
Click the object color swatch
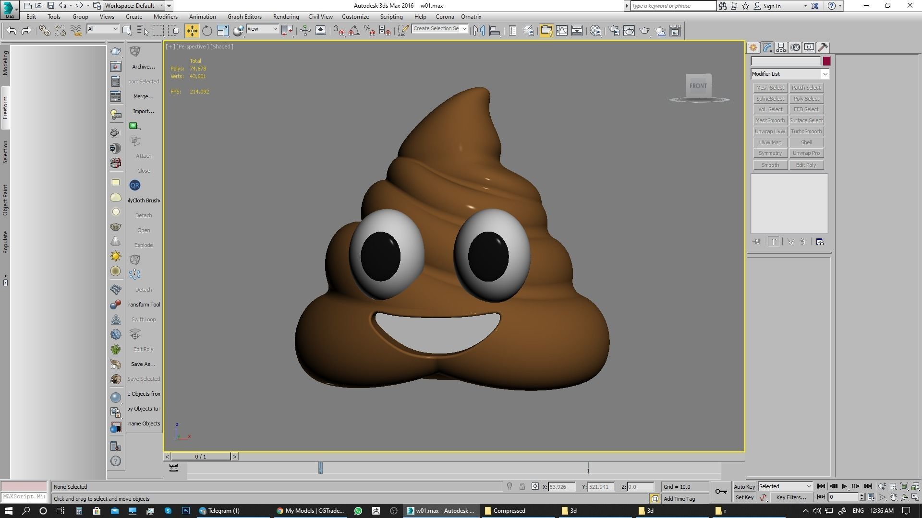click(826, 61)
